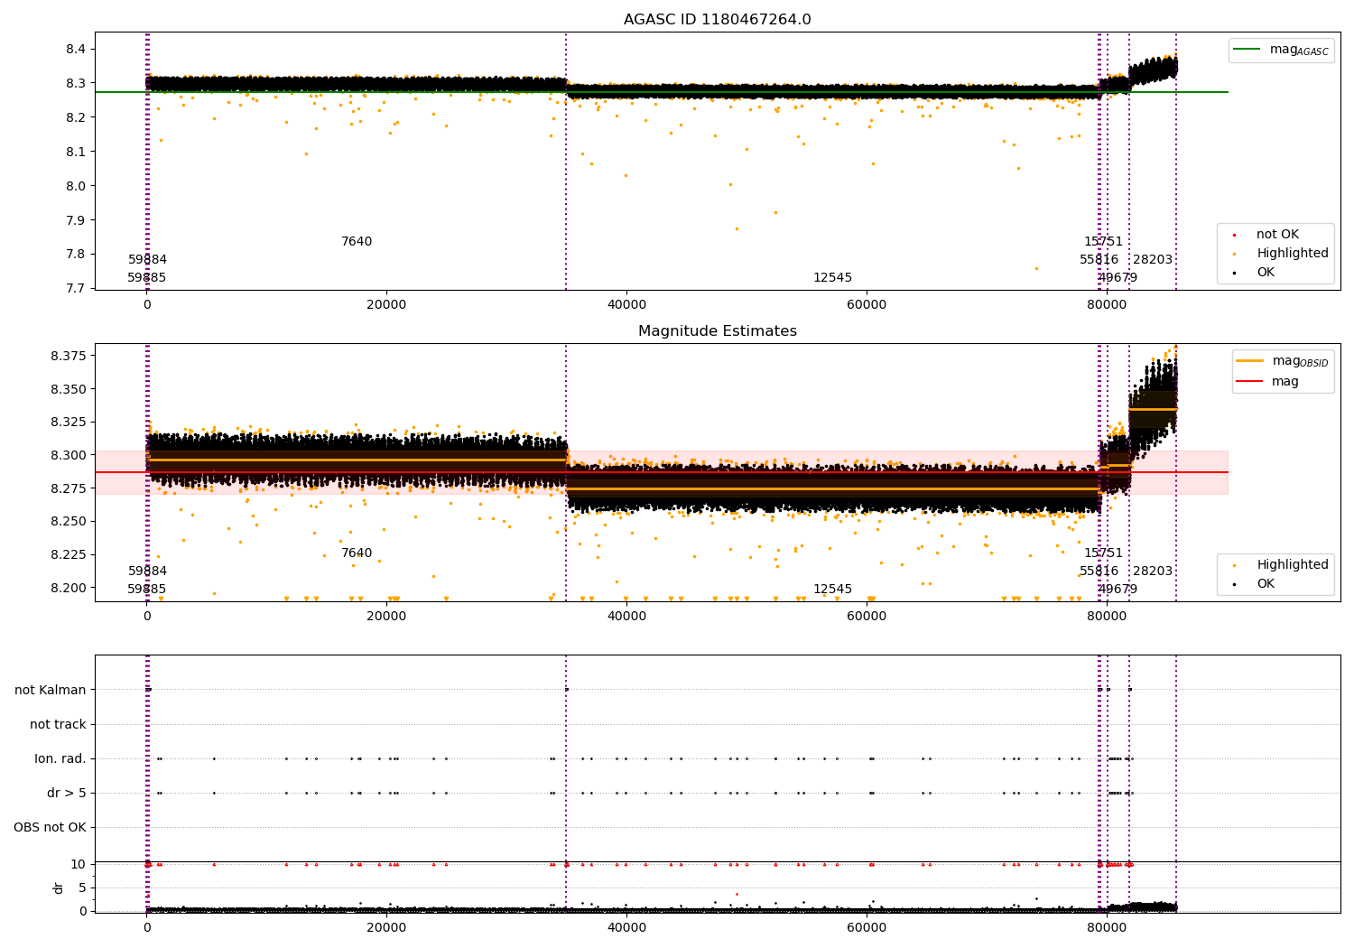Click the 'OBS not OK' axis label

click(x=50, y=827)
